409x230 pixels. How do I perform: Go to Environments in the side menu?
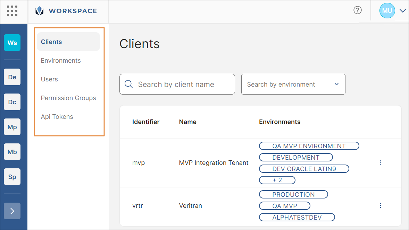pos(61,61)
